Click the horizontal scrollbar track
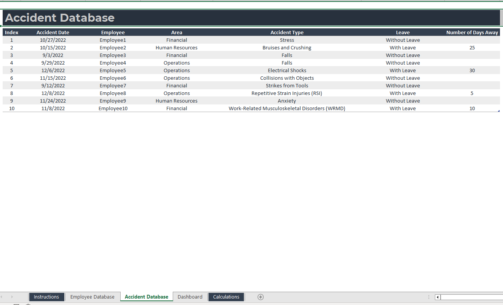Screen dimensions: 503x305 pos(472,297)
